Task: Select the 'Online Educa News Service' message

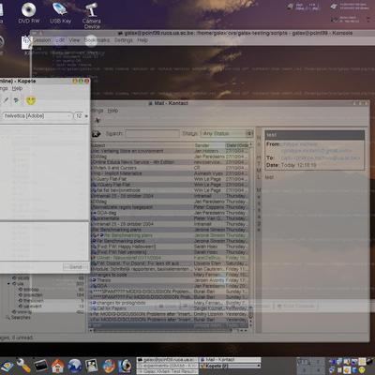Action: [x=170, y=162]
